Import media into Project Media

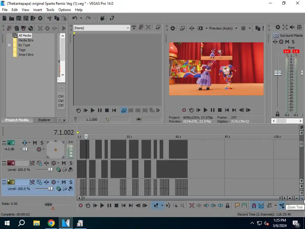coord(16,28)
